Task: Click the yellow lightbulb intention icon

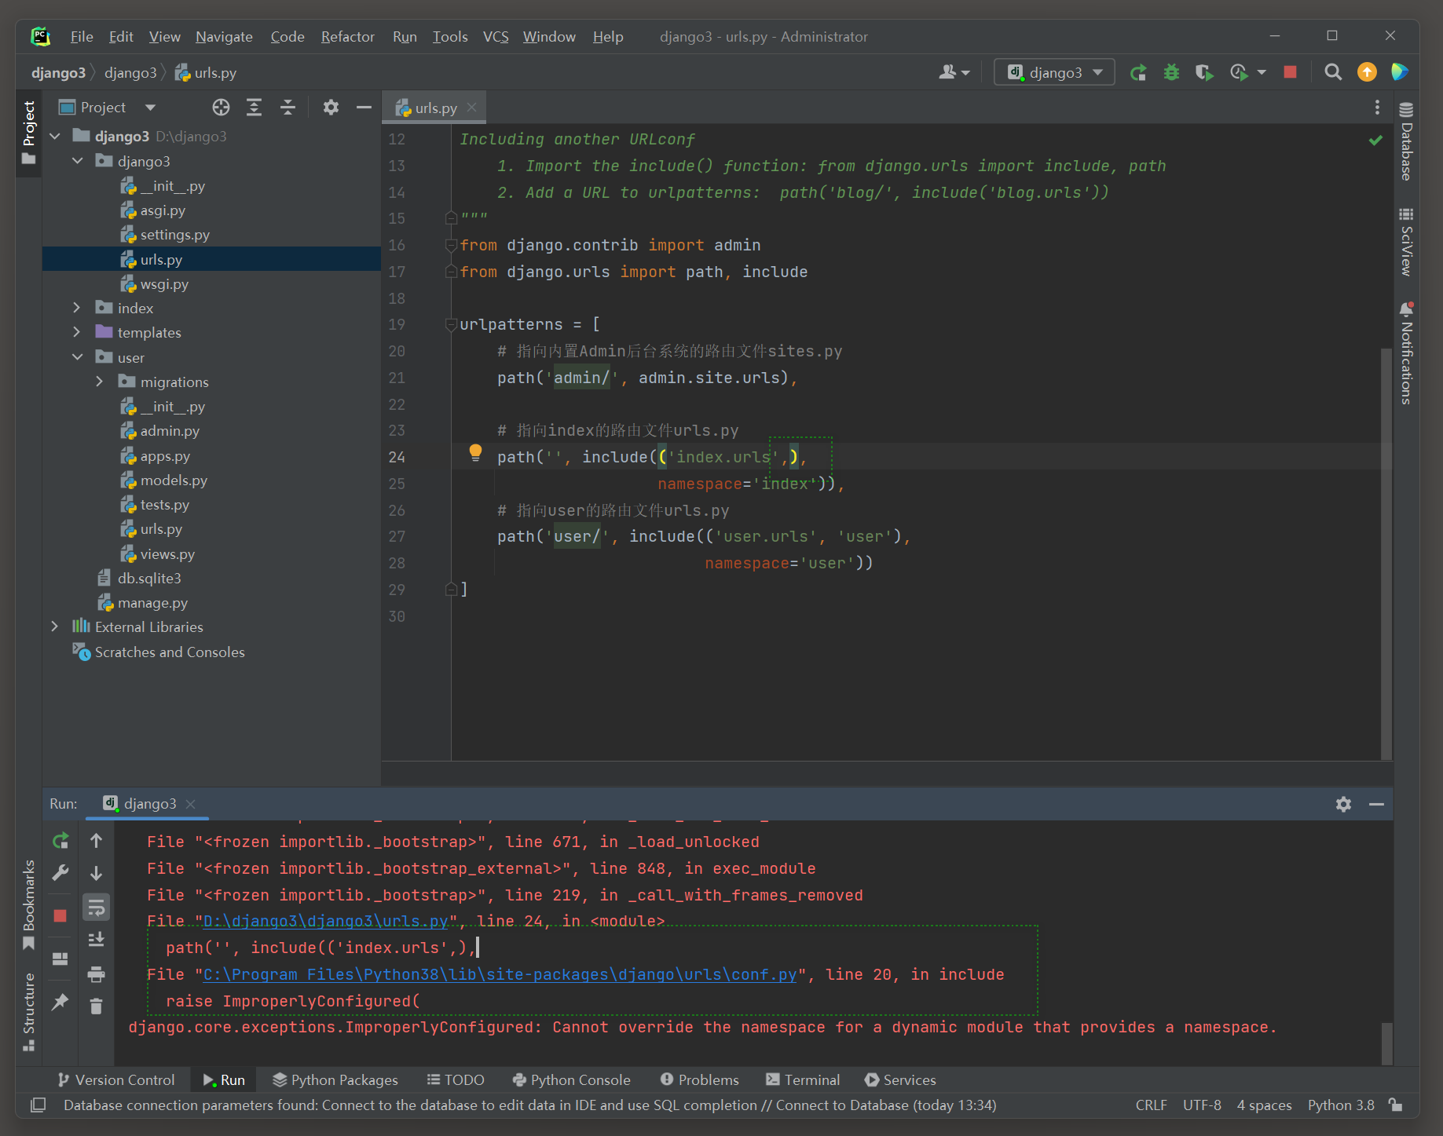Action: point(475,452)
